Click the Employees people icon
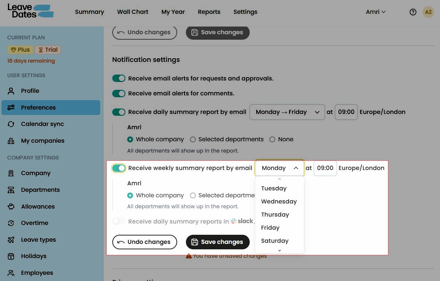440x281 pixels. 11,273
